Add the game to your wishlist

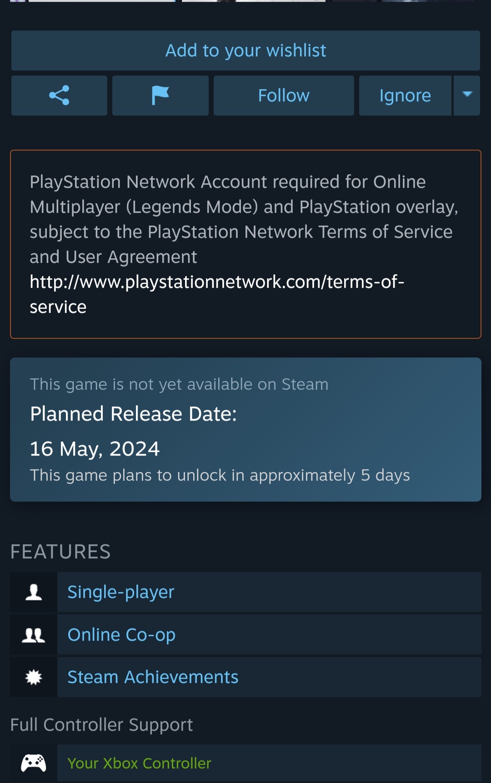[x=245, y=50]
